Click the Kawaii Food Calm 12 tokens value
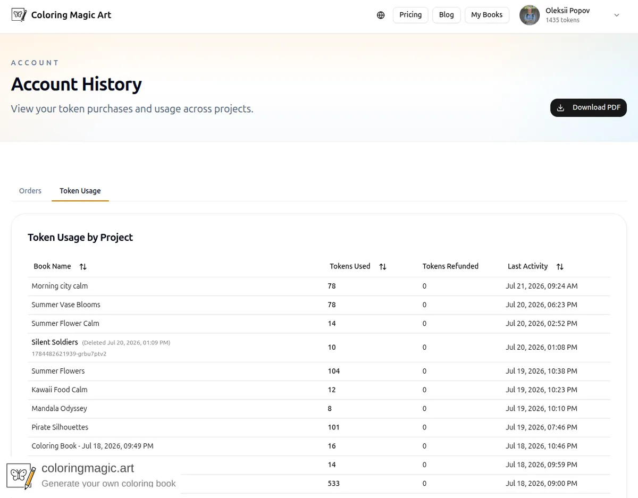Screen dimensions: 638x498 (332, 390)
